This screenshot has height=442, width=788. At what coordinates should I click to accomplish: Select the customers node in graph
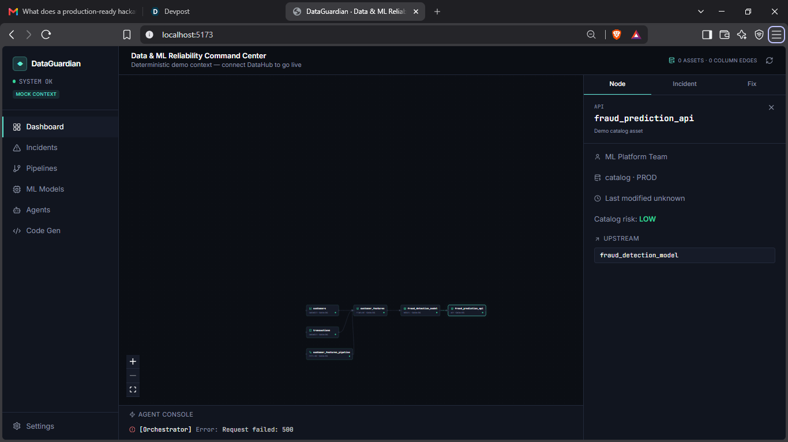pos(322,310)
